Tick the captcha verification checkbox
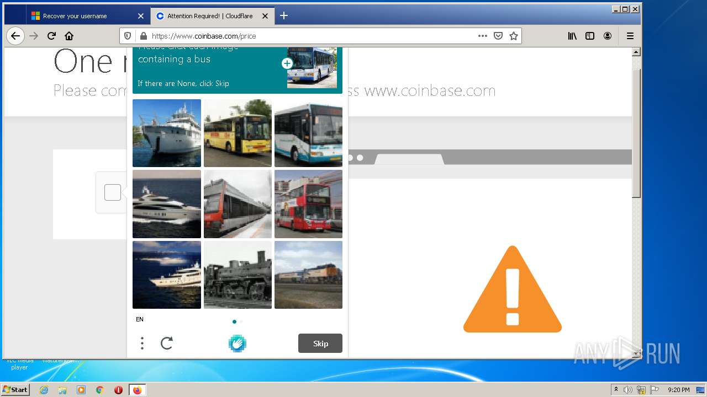Viewport: 707px width, 397px height. pos(113,192)
